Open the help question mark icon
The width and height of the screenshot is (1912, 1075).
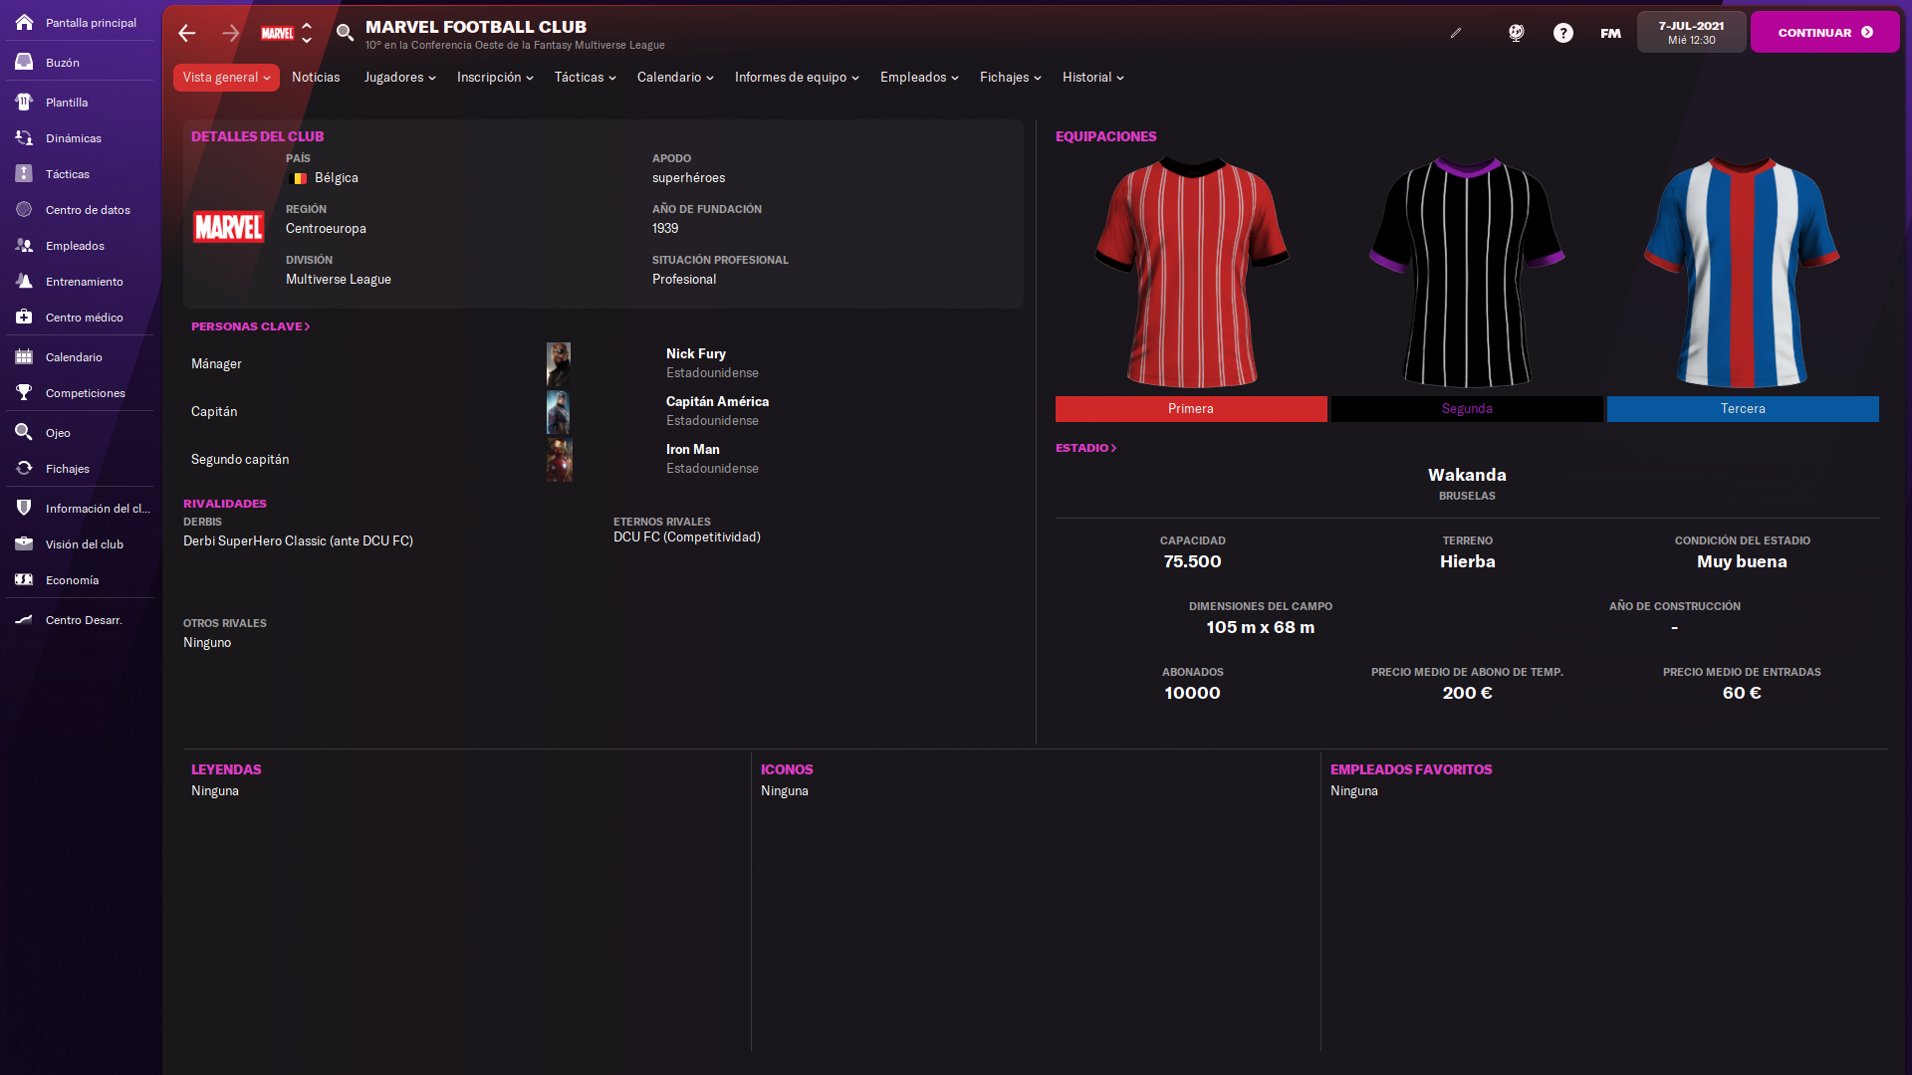[1563, 33]
